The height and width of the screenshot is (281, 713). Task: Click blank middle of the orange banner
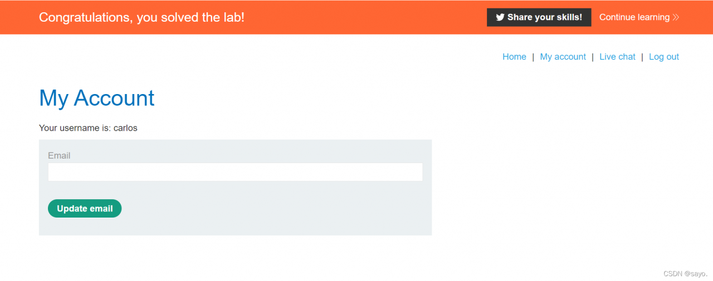362,17
